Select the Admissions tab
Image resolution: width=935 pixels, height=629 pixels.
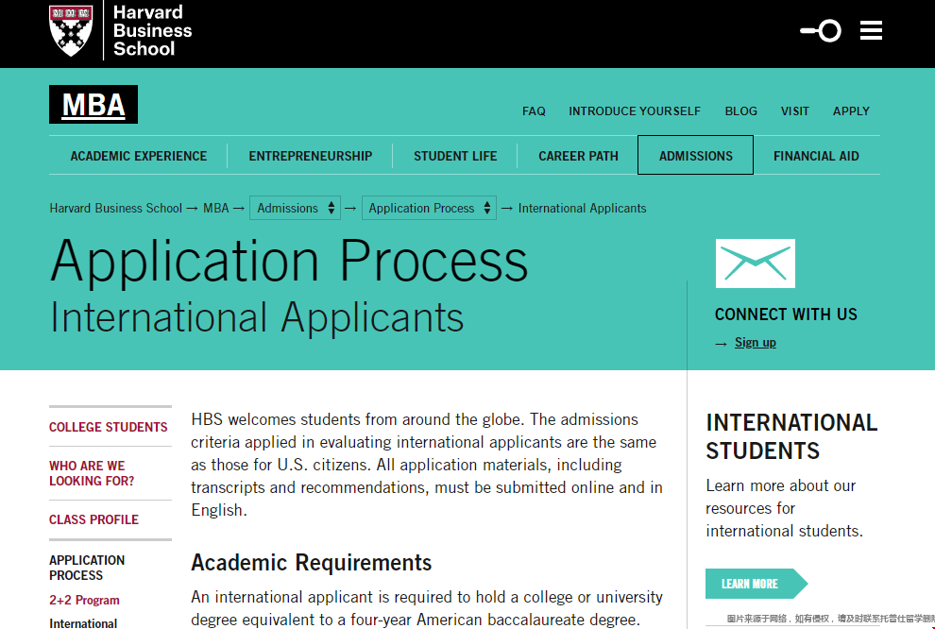tap(695, 155)
